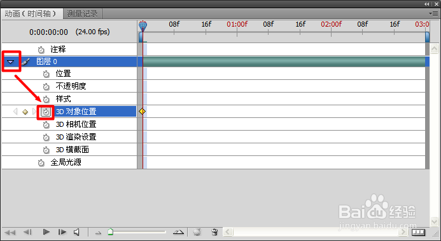
Task: Select the 3D 相机位置 property label
Action: pos(76,124)
